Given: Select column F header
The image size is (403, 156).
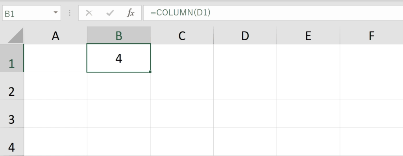Looking at the screenshot, I should [x=372, y=35].
